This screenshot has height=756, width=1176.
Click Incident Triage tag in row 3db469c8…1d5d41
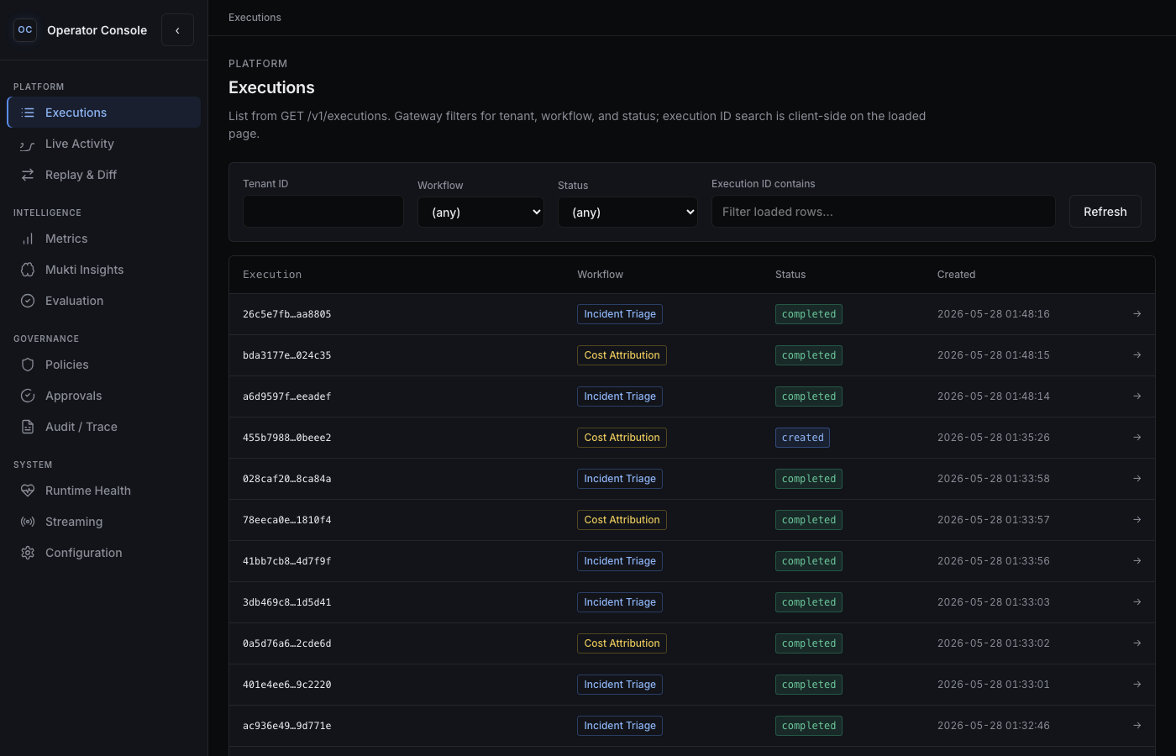620,602
